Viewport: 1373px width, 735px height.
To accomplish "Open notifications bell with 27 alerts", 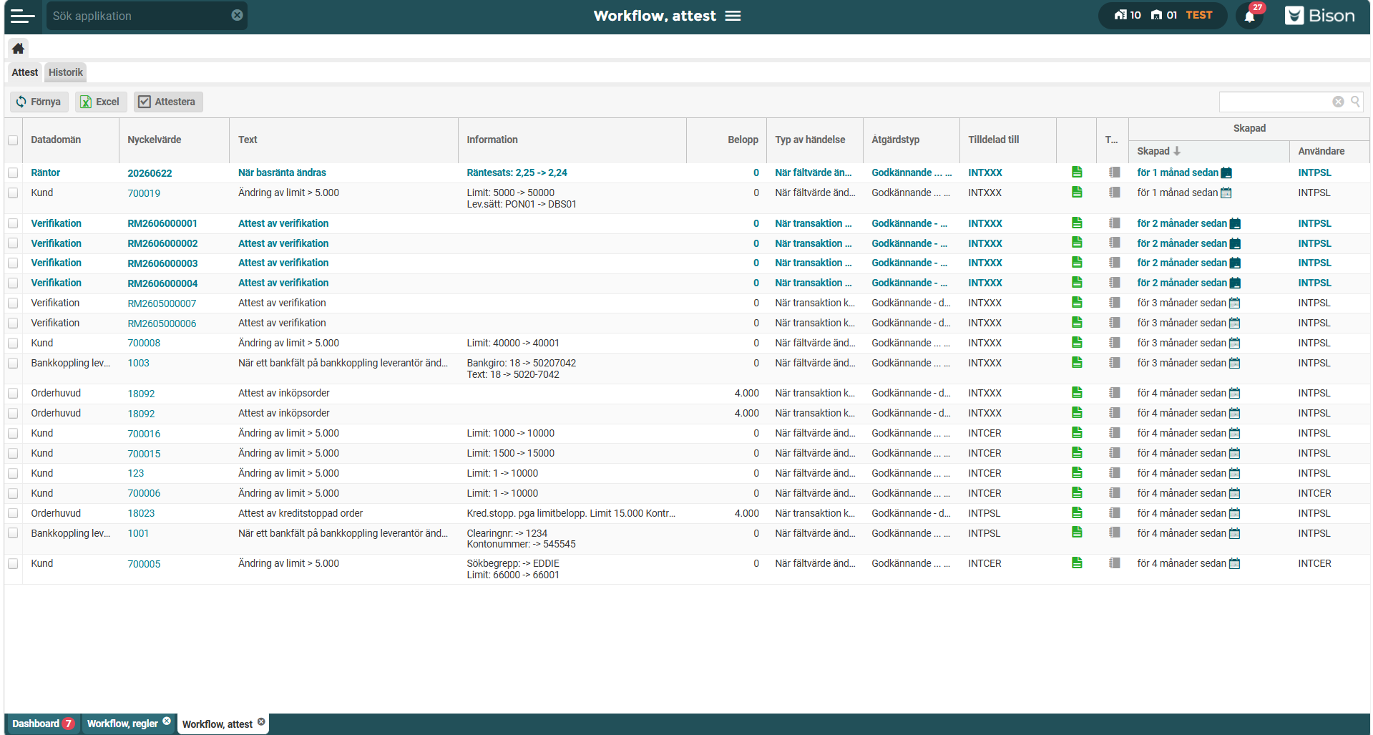I will 1250,16.
